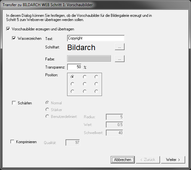Click the gray Farbe color swatch
Screen dimensions: 191x170
(x=89, y=58)
